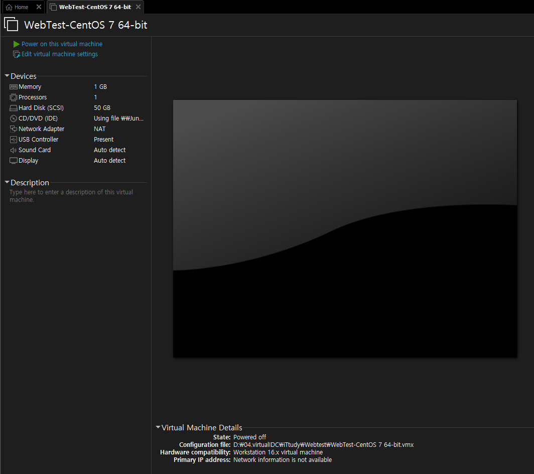This screenshot has height=474, width=534.
Task: Collapse the Virtual Machine Details section
Action: pyautogui.click(x=158, y=427)
